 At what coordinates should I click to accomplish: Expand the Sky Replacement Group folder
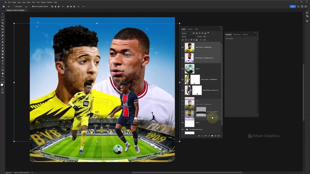tap(185, 130)
